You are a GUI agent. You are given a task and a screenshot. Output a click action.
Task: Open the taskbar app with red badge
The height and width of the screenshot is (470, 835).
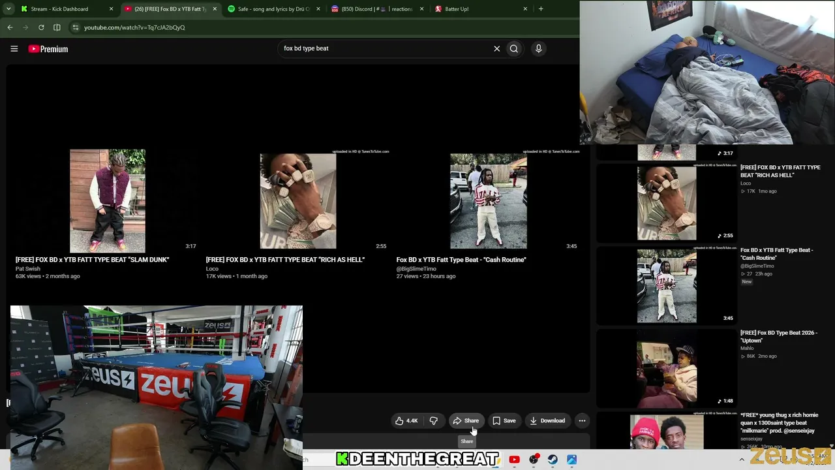(534, 460)
